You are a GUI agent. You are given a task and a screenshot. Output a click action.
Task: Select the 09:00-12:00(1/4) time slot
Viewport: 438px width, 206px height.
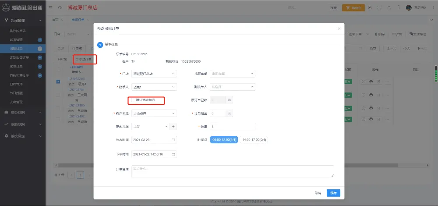223,140
